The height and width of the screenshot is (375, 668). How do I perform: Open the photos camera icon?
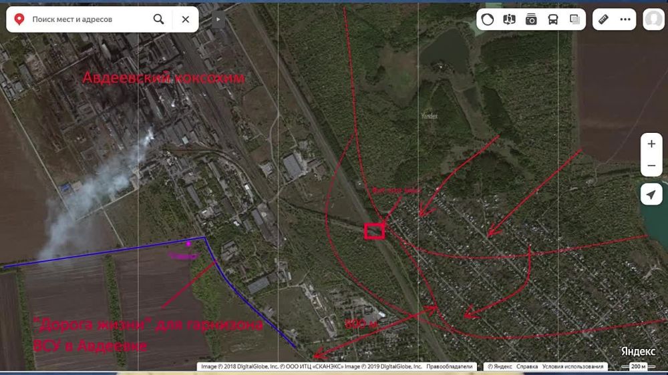coord(531,19)
